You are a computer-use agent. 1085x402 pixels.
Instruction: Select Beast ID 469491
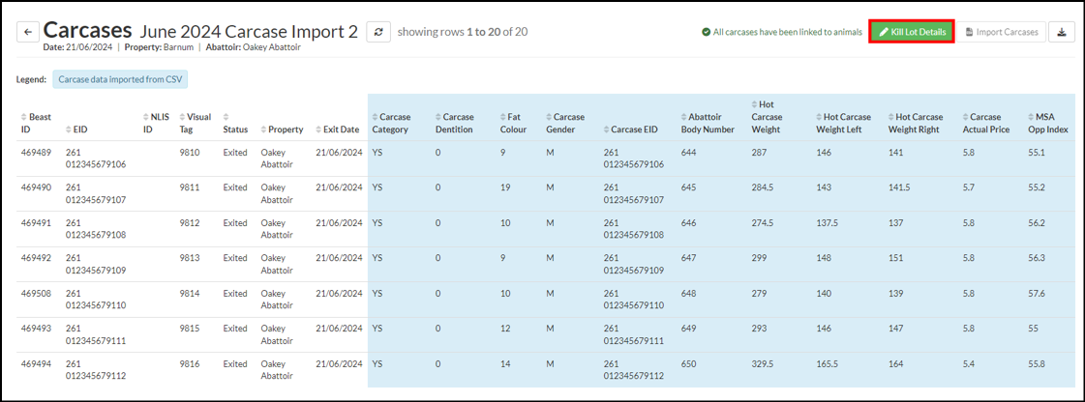point(36,222)
